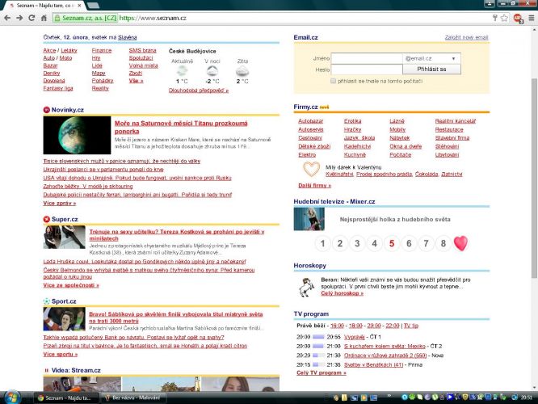Click the Heslo password input field
The width and height of the screenshot is (538, 404).
[367, 69]
